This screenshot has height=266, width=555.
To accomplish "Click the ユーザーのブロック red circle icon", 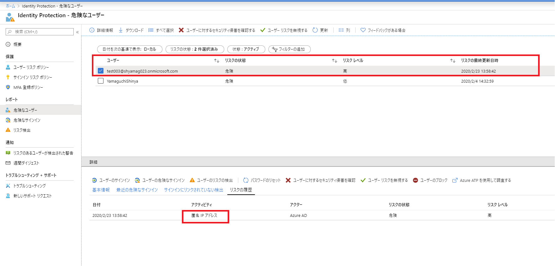I will pyautogui.click(x=415, y=180).
